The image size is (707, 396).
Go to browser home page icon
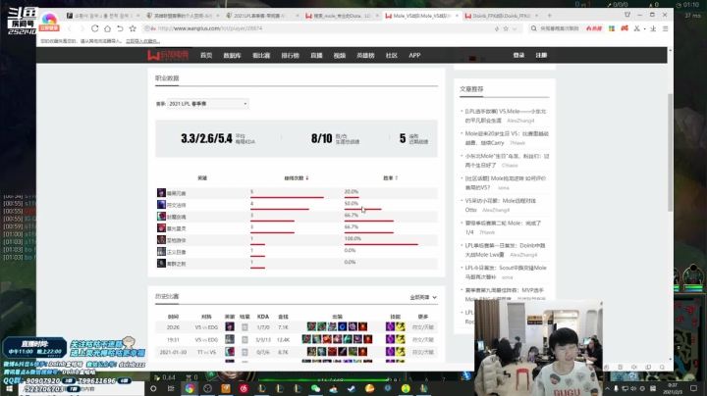coord(107,28)
